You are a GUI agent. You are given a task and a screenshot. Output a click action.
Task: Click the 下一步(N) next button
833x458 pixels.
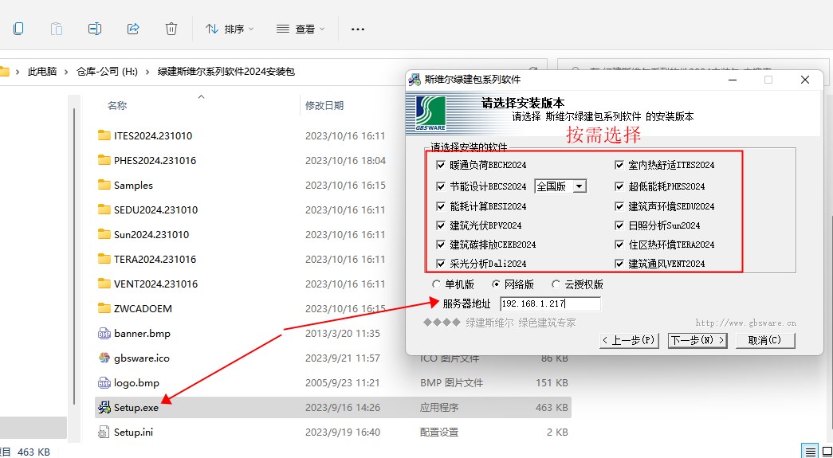click(x=697, y=341)
